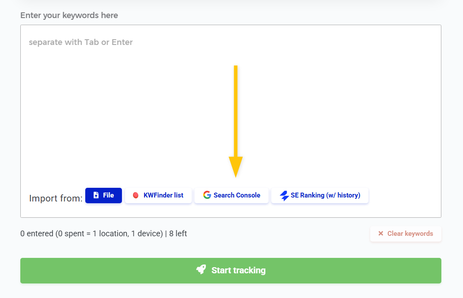Click the yellow downward arrow graphic
Image resolution: width=463 pixels, height=298 pixels.
click(235, 121)
